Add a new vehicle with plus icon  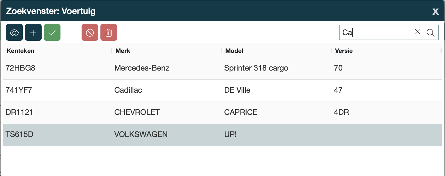click(x=33, y=33)
